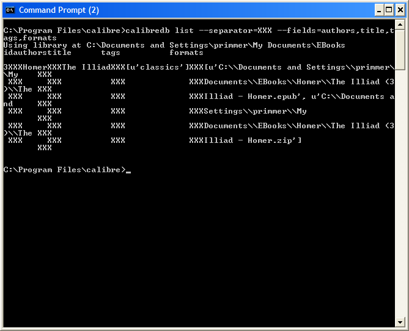Maximize the Command Prompt window
Image resolution: width=409 pixels, height=331 pixels.
(x=388, y=10)
